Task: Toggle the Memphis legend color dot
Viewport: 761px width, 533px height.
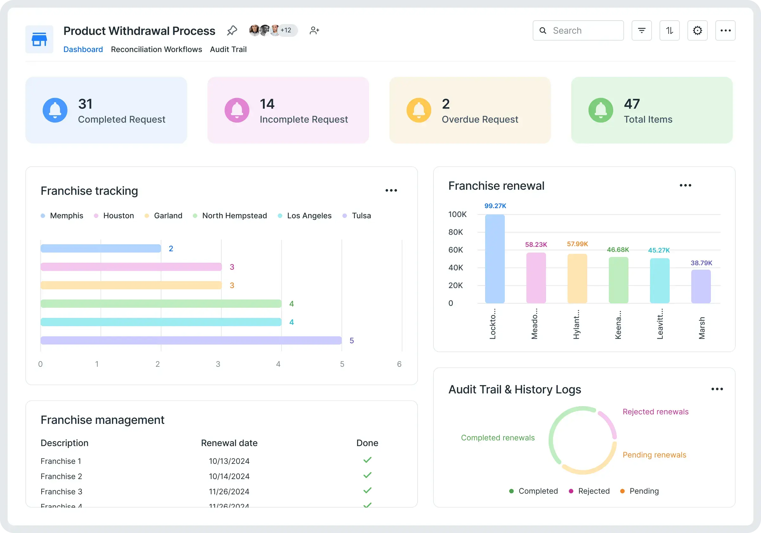Action: point(43,216)
